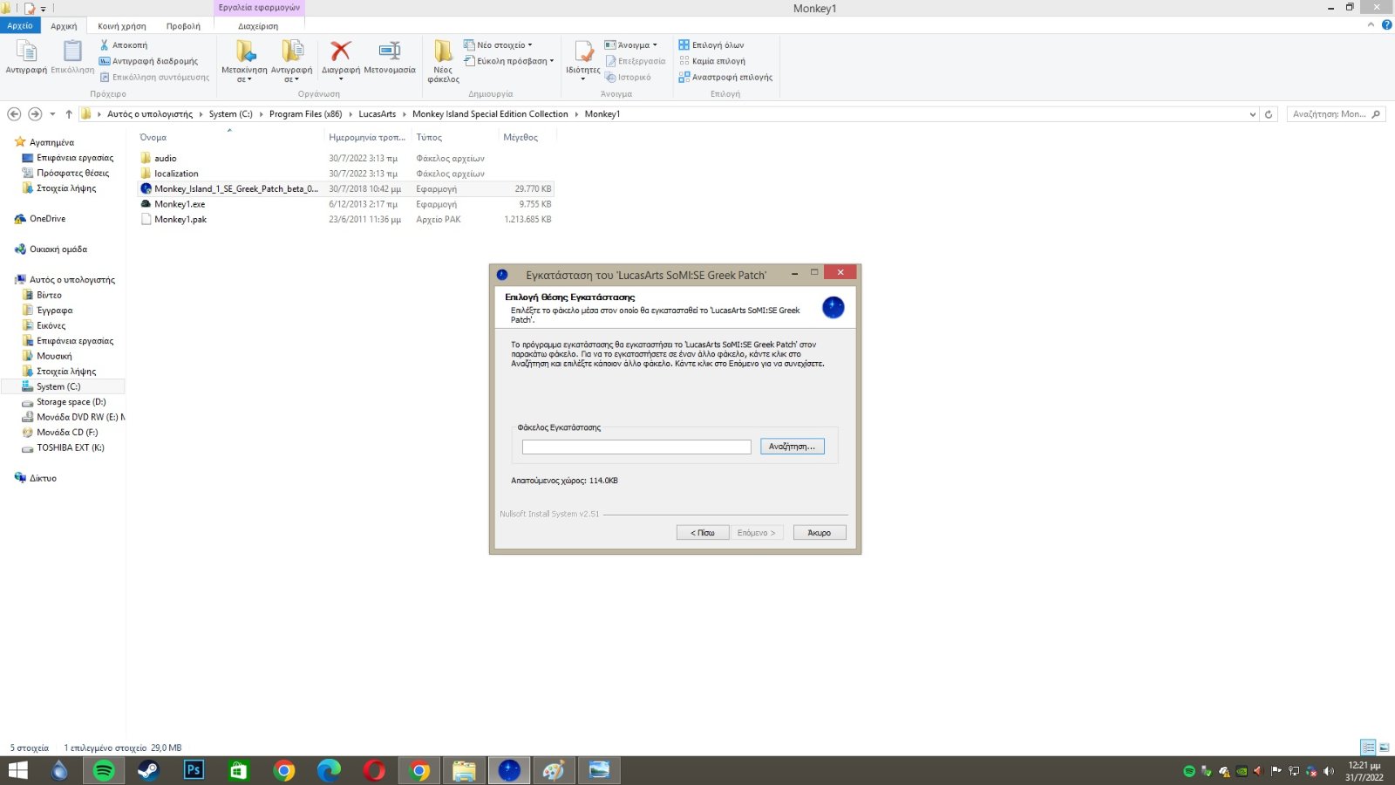Open recent locations dropdown arrow
Screen dimensions: 1395x785
pyautogui.click(x=52, y=114)
